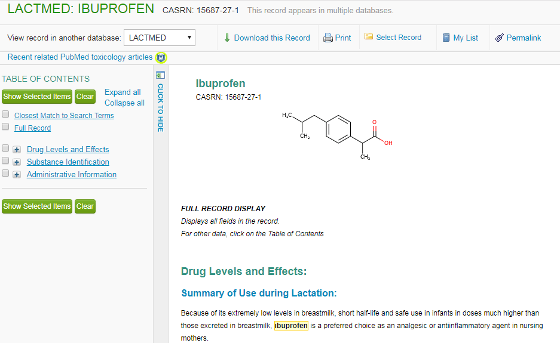Image resolution: width=560 pixels, height=343 pixels.
Task: Open Substance Identification link
Action: [x=68, y=162]
